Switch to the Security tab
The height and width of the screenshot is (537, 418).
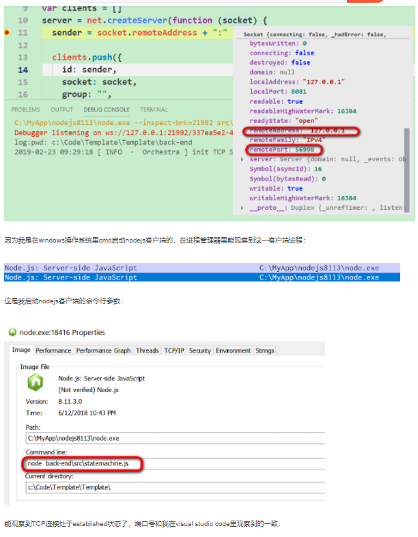coord(200,350)
